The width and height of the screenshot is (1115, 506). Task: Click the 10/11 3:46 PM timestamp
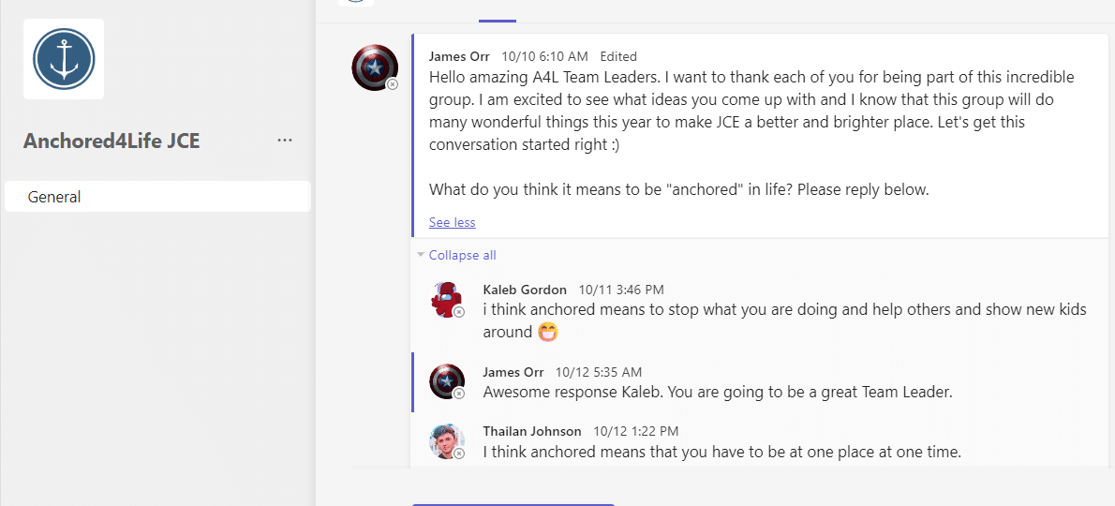coord(621,290)
